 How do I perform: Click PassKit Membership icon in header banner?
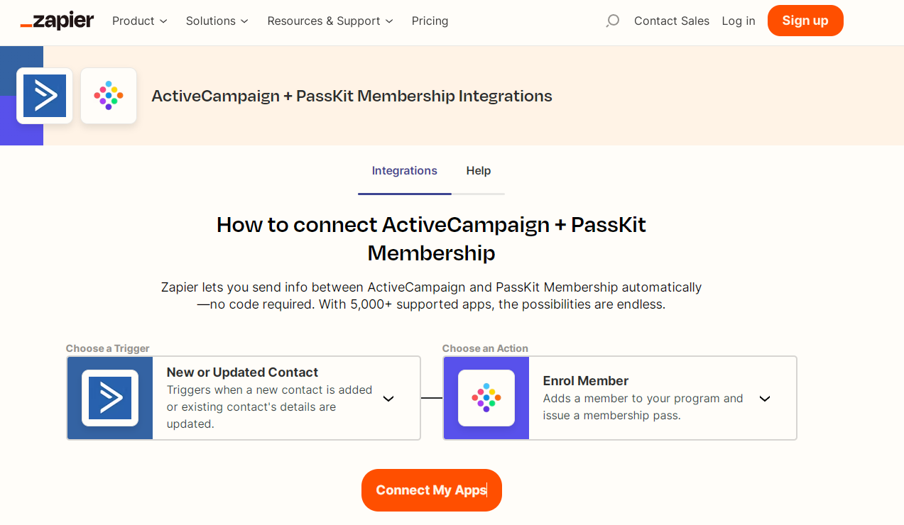tap(109, 96)
